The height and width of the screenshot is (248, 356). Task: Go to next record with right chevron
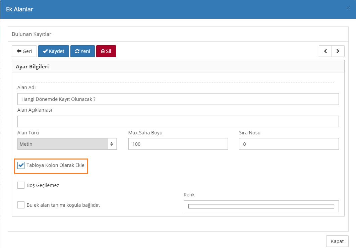point(338,51)
